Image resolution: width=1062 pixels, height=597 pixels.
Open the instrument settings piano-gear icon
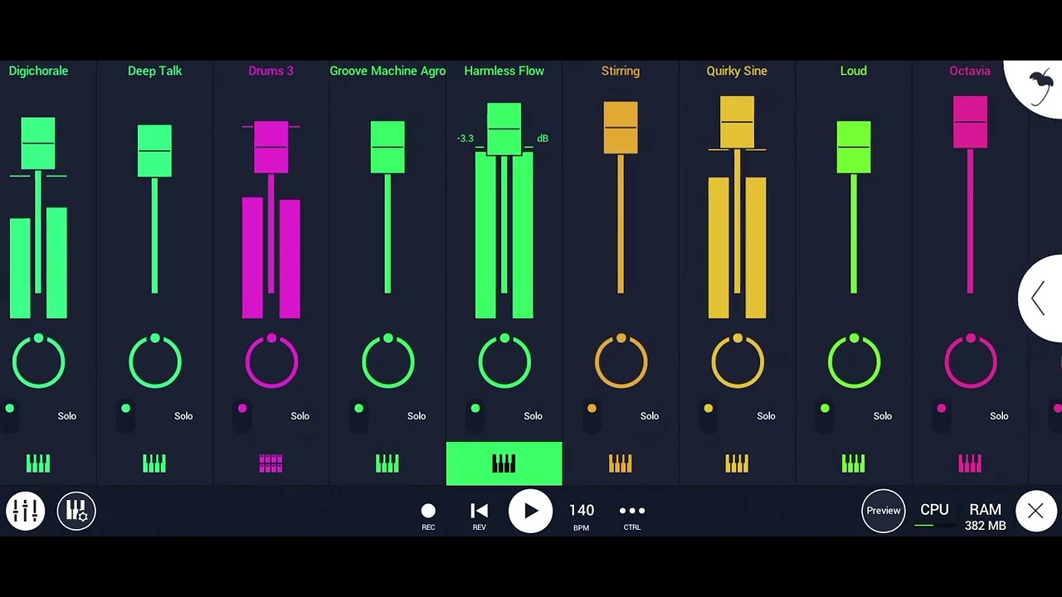(76, 512)
